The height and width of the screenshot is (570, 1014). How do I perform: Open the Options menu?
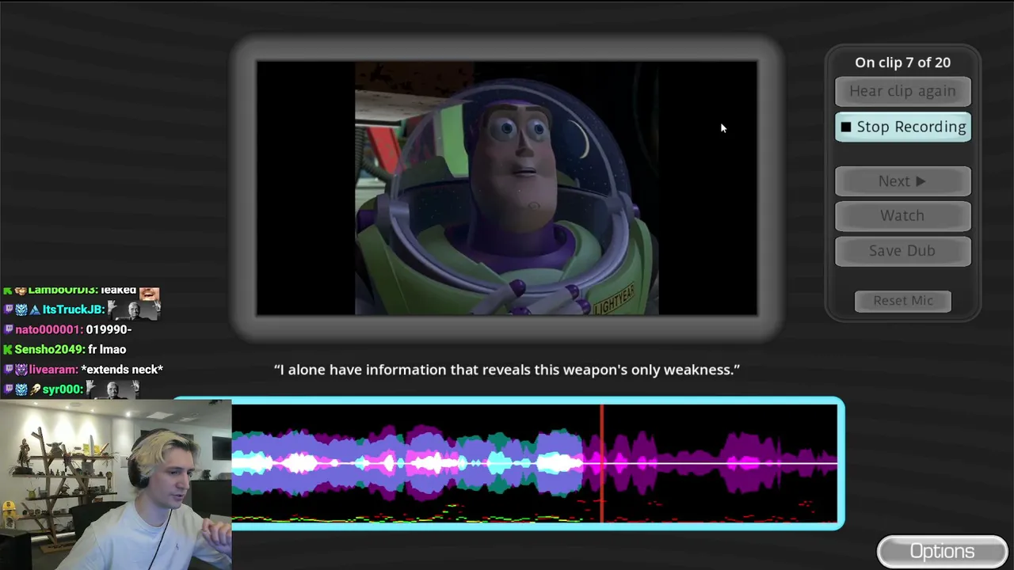(942, 552)
